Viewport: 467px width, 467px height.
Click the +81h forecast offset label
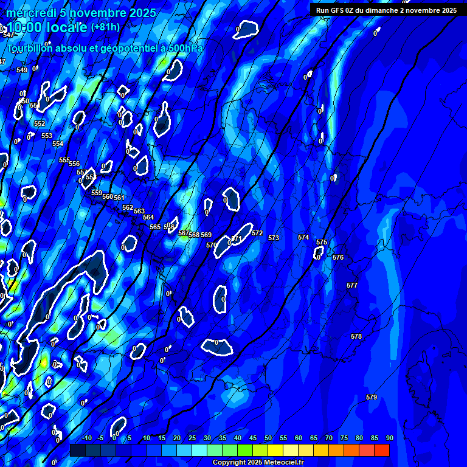pos(105,27)
